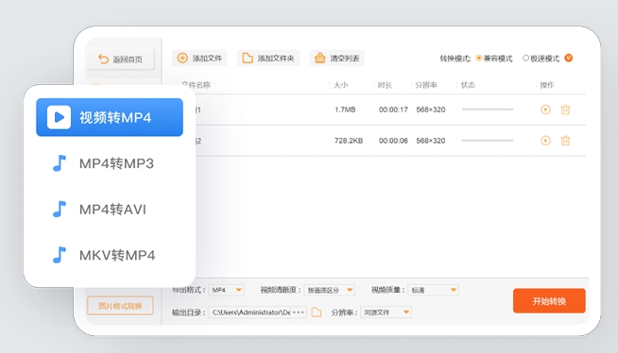Remove the 728.2KB file with trash icon
Image resolution: width=618 pixels, height=353 pixels.
tap(565, 140)
